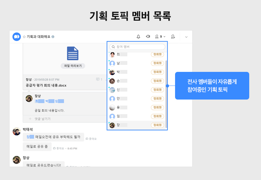
Task: Click the comment count icon on file
Action: click(x=98, y=79)
